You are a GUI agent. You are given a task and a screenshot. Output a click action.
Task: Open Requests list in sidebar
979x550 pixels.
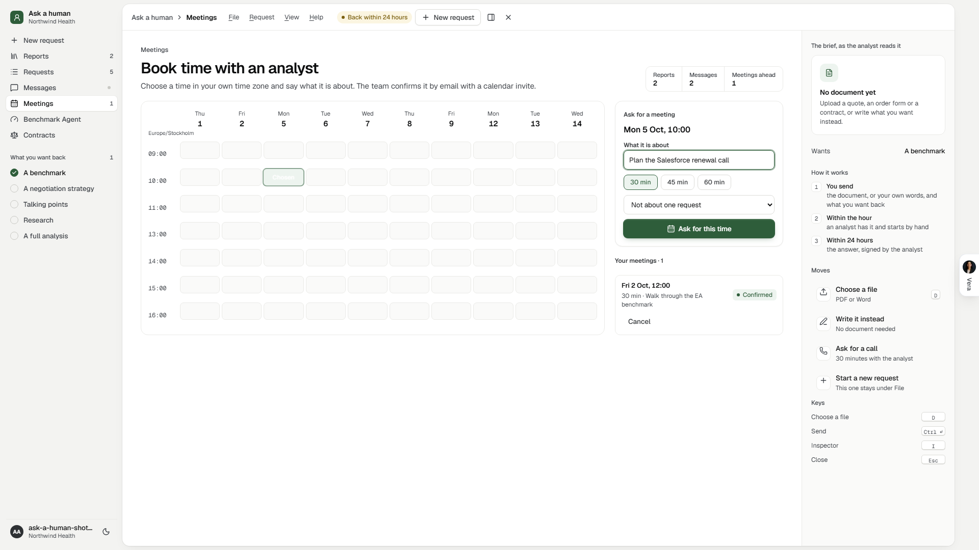pyautogui.click(x=62, y=72)
